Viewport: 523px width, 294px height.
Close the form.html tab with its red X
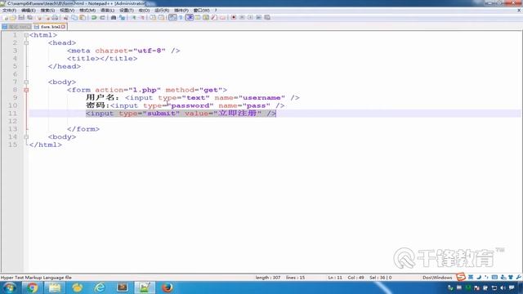63,26
